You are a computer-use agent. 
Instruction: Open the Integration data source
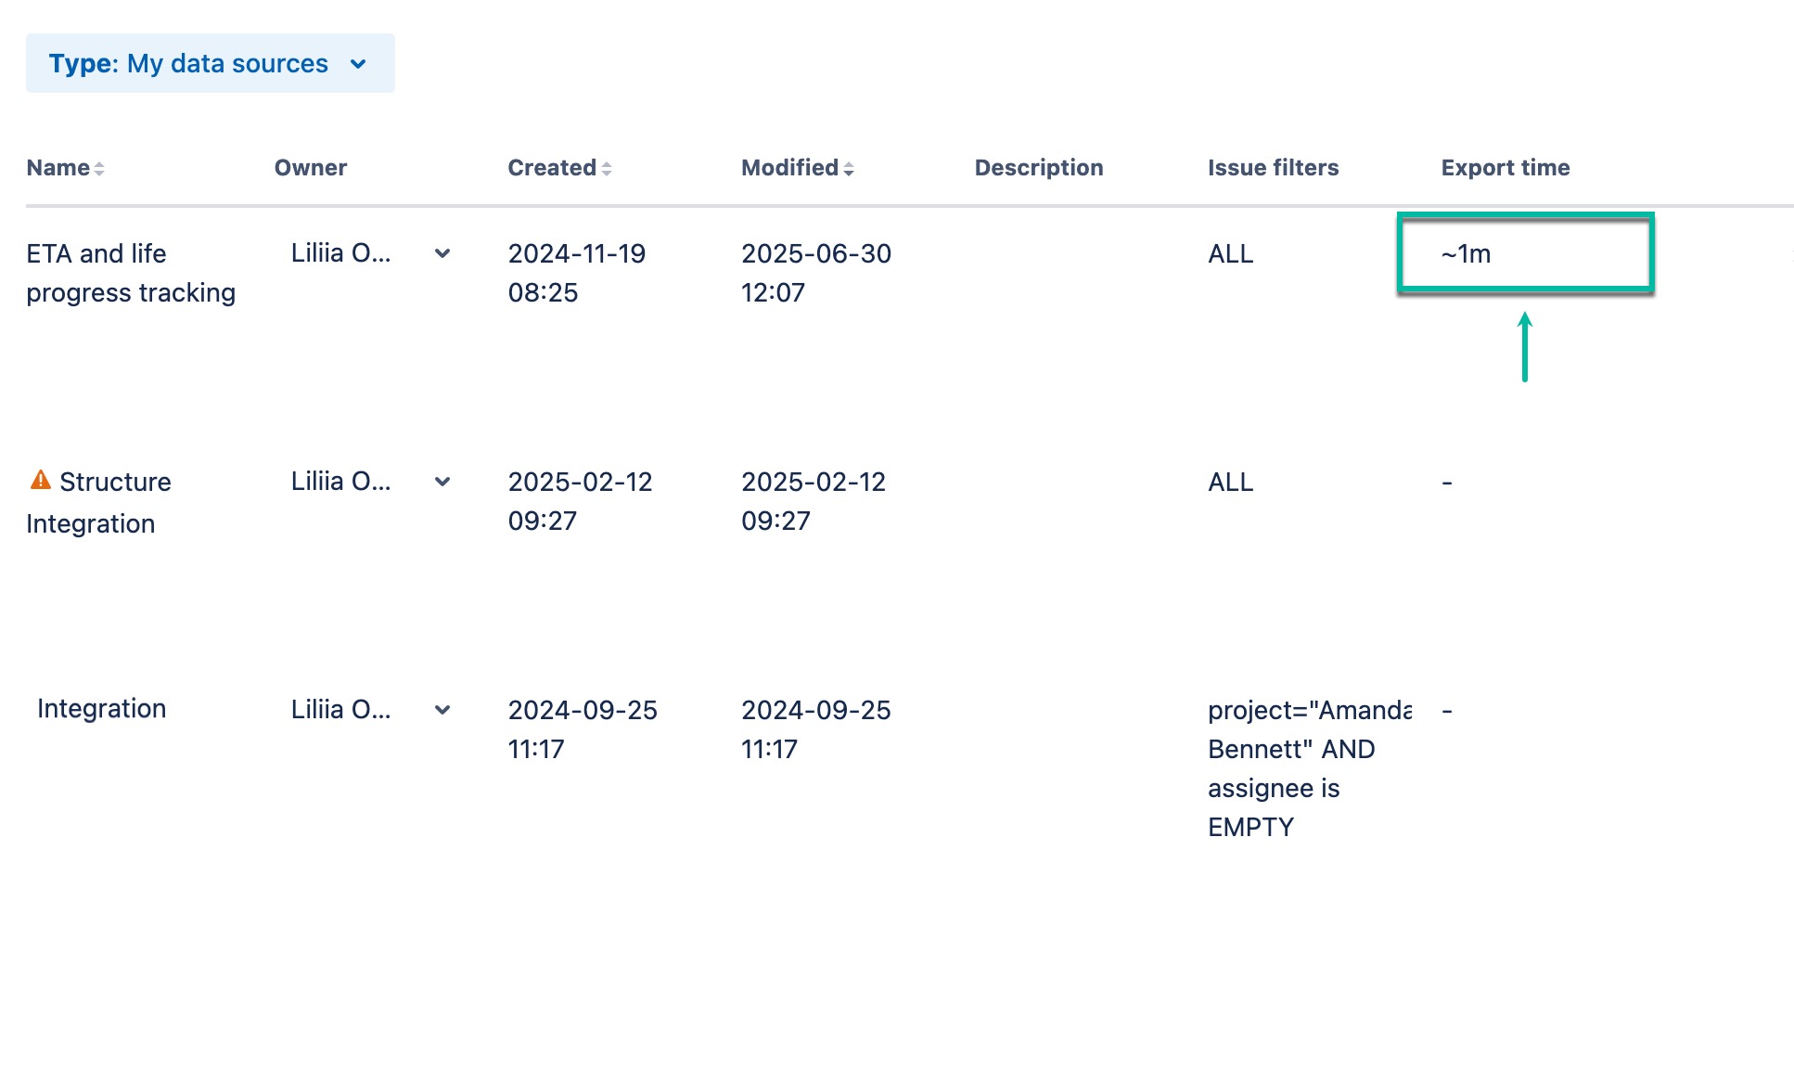(x=101, y=709)
